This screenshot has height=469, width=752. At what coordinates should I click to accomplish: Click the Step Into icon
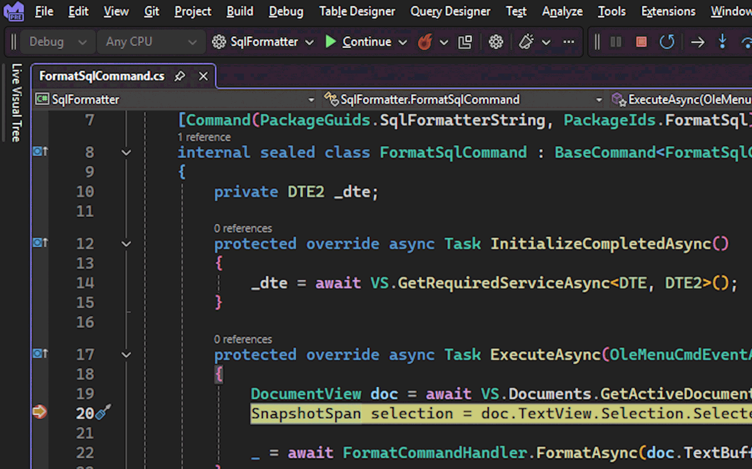pos(722,42)
